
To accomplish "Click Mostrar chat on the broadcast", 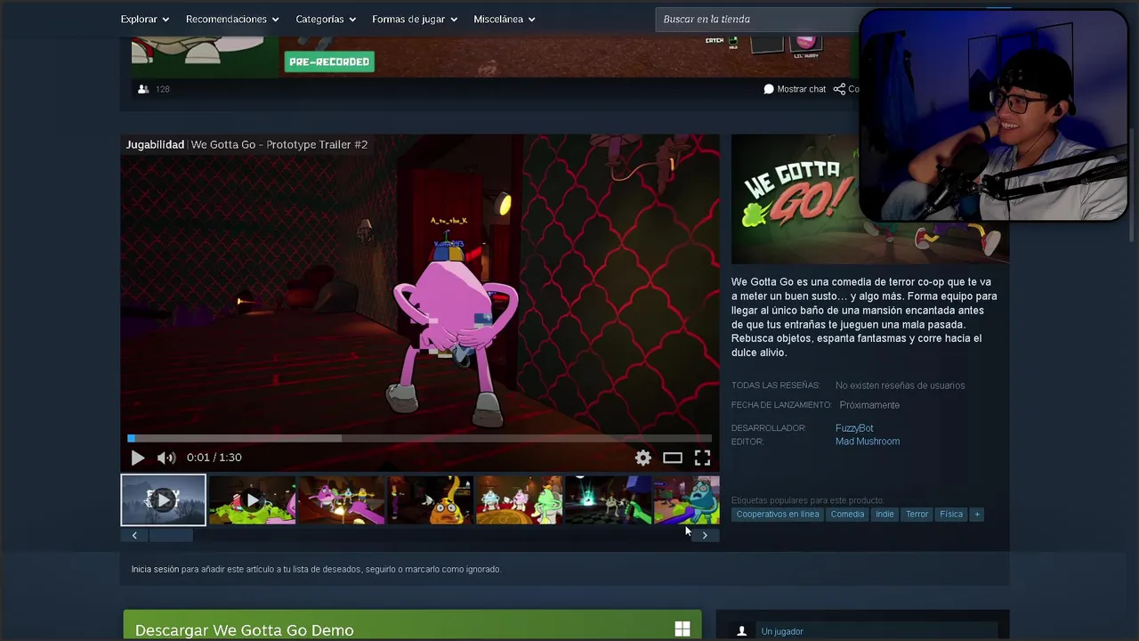I will click(795, 89).
